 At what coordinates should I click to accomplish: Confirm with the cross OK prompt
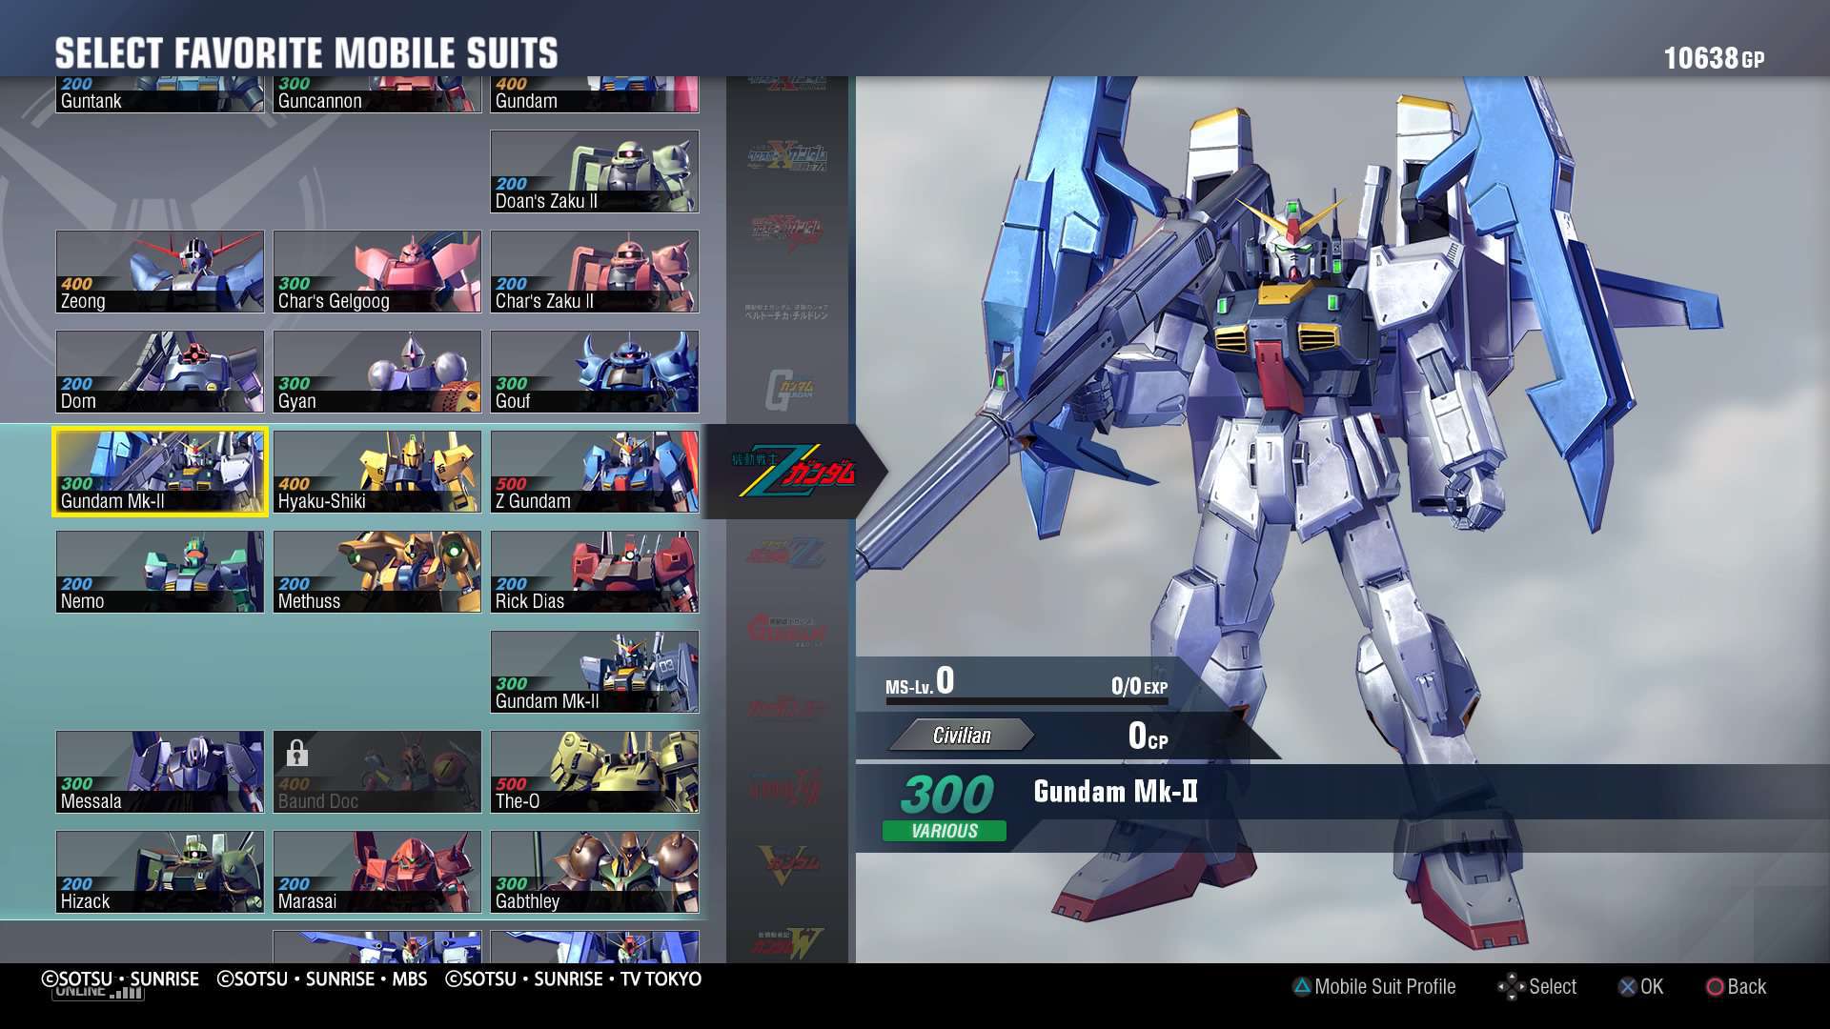(1640, 987)
